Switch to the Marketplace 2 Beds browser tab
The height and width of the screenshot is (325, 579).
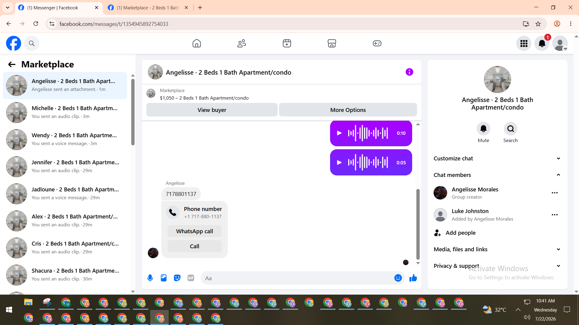point(148,8)
